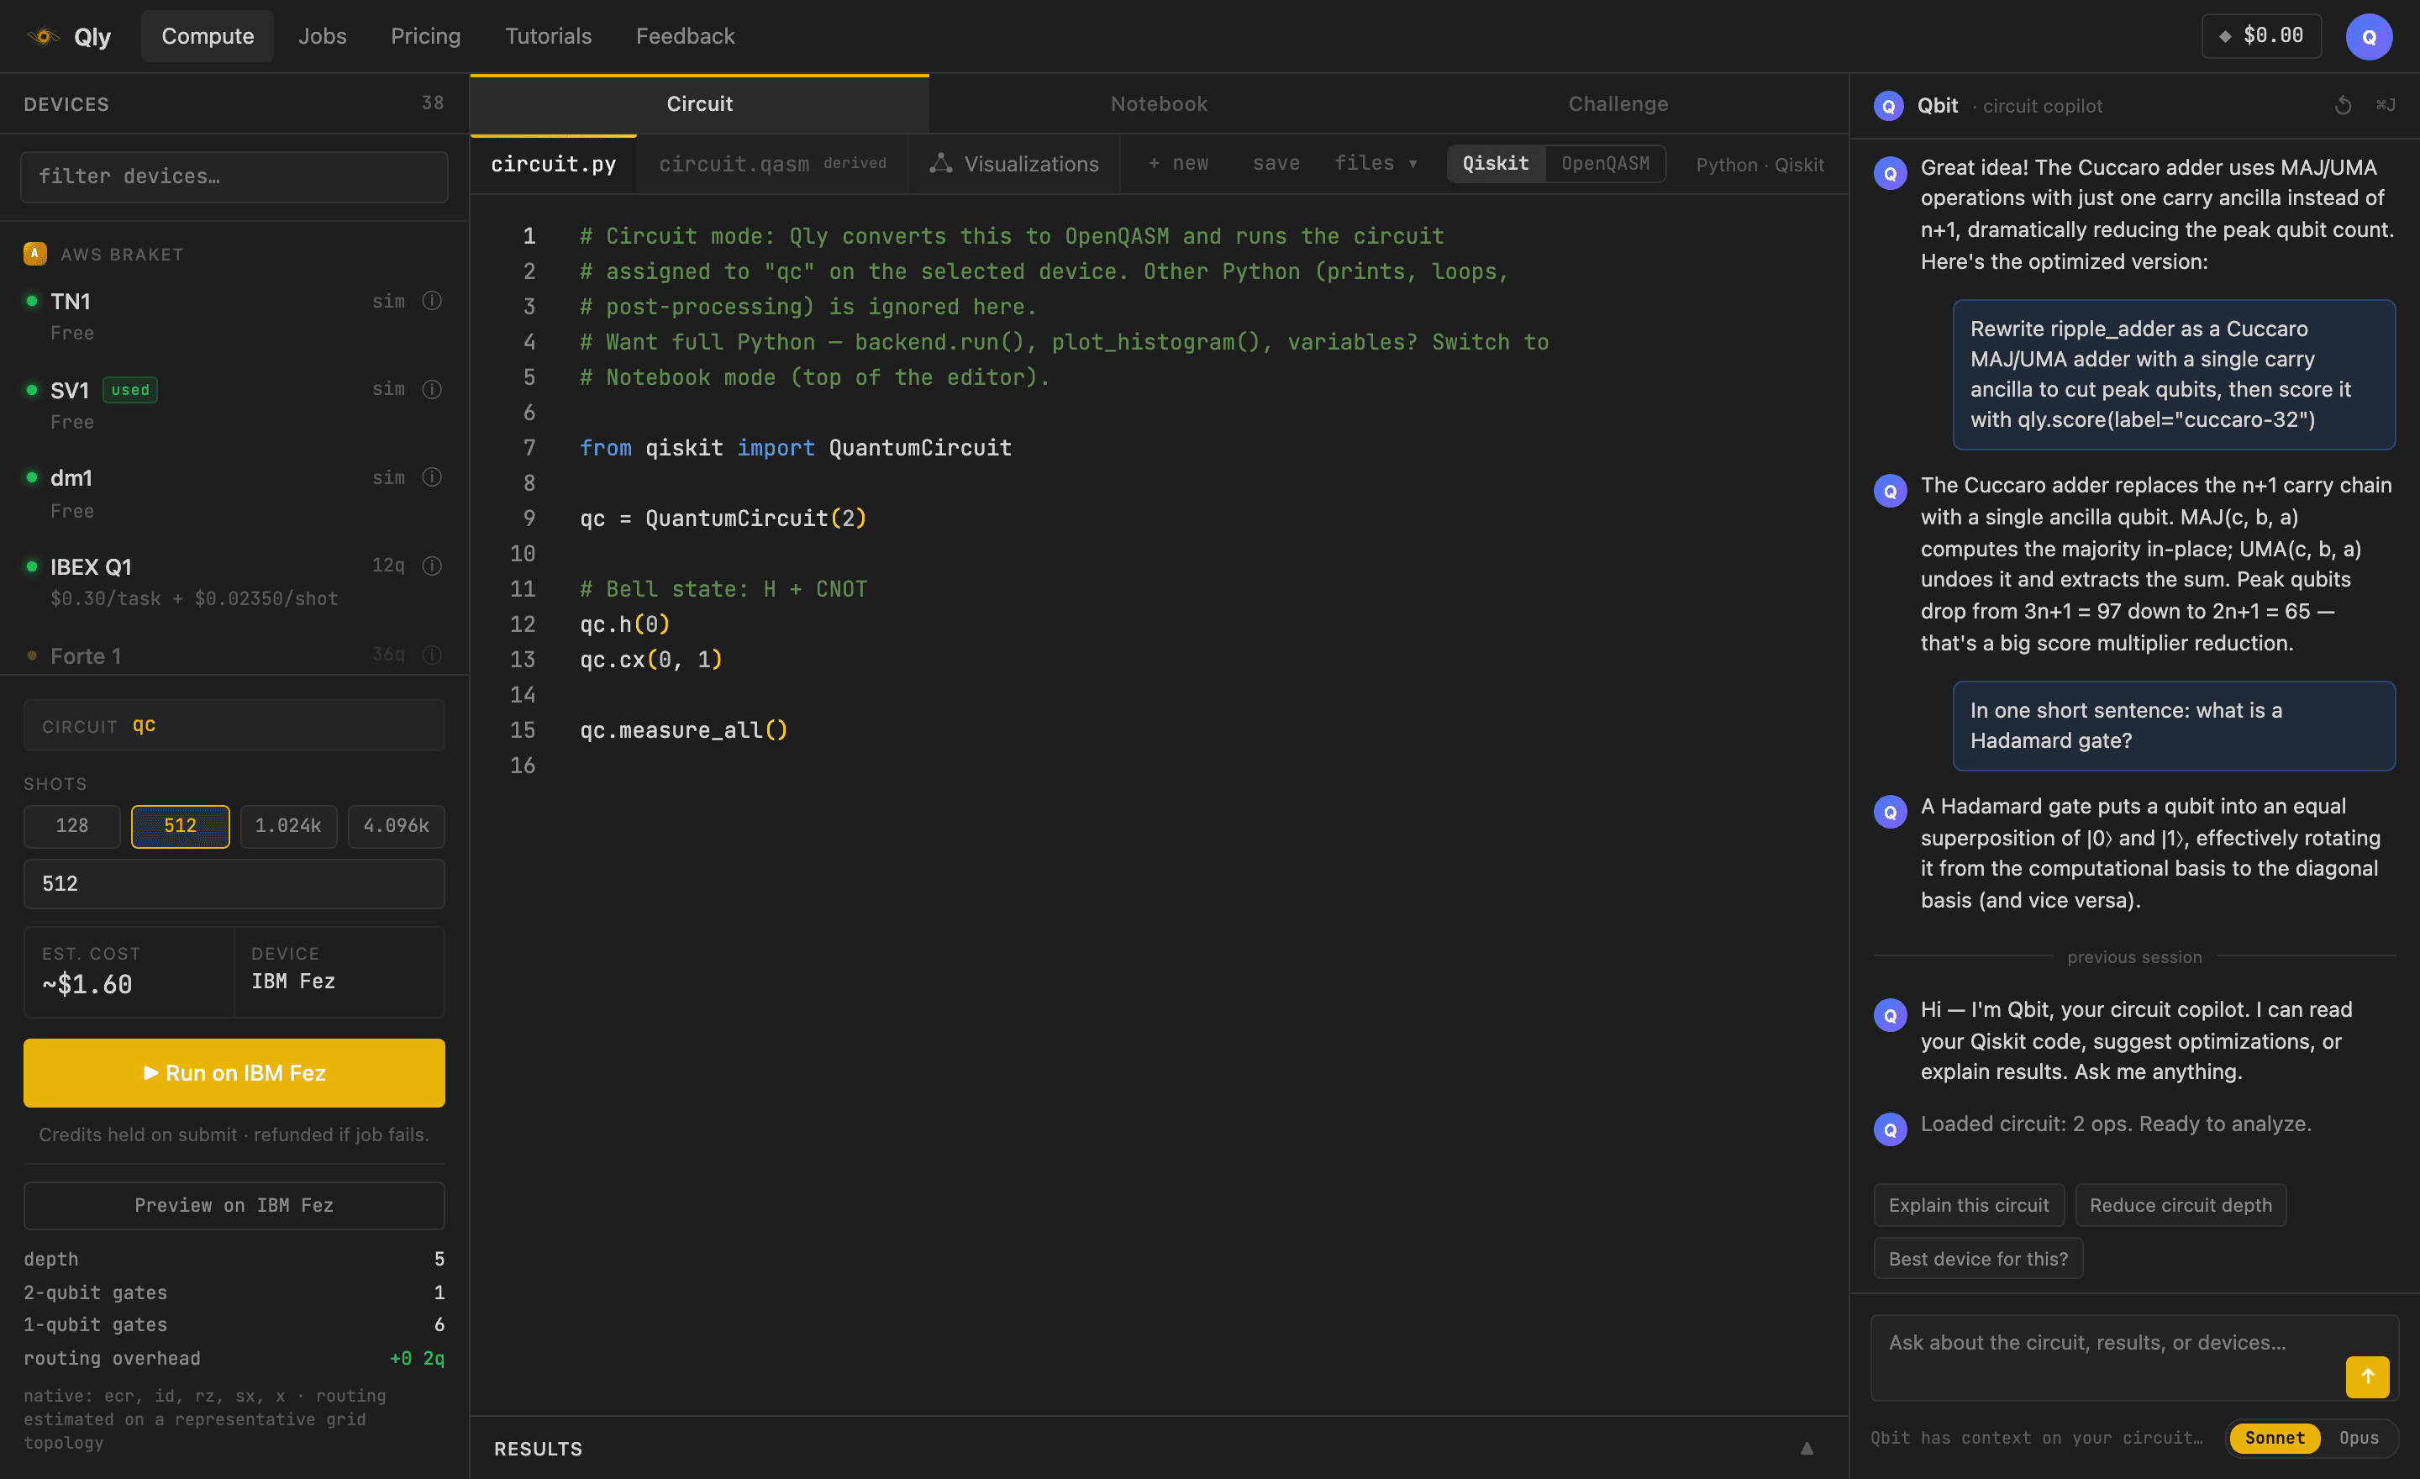Open the circuit.py file tab
2420x1479 pixels.
553,164
